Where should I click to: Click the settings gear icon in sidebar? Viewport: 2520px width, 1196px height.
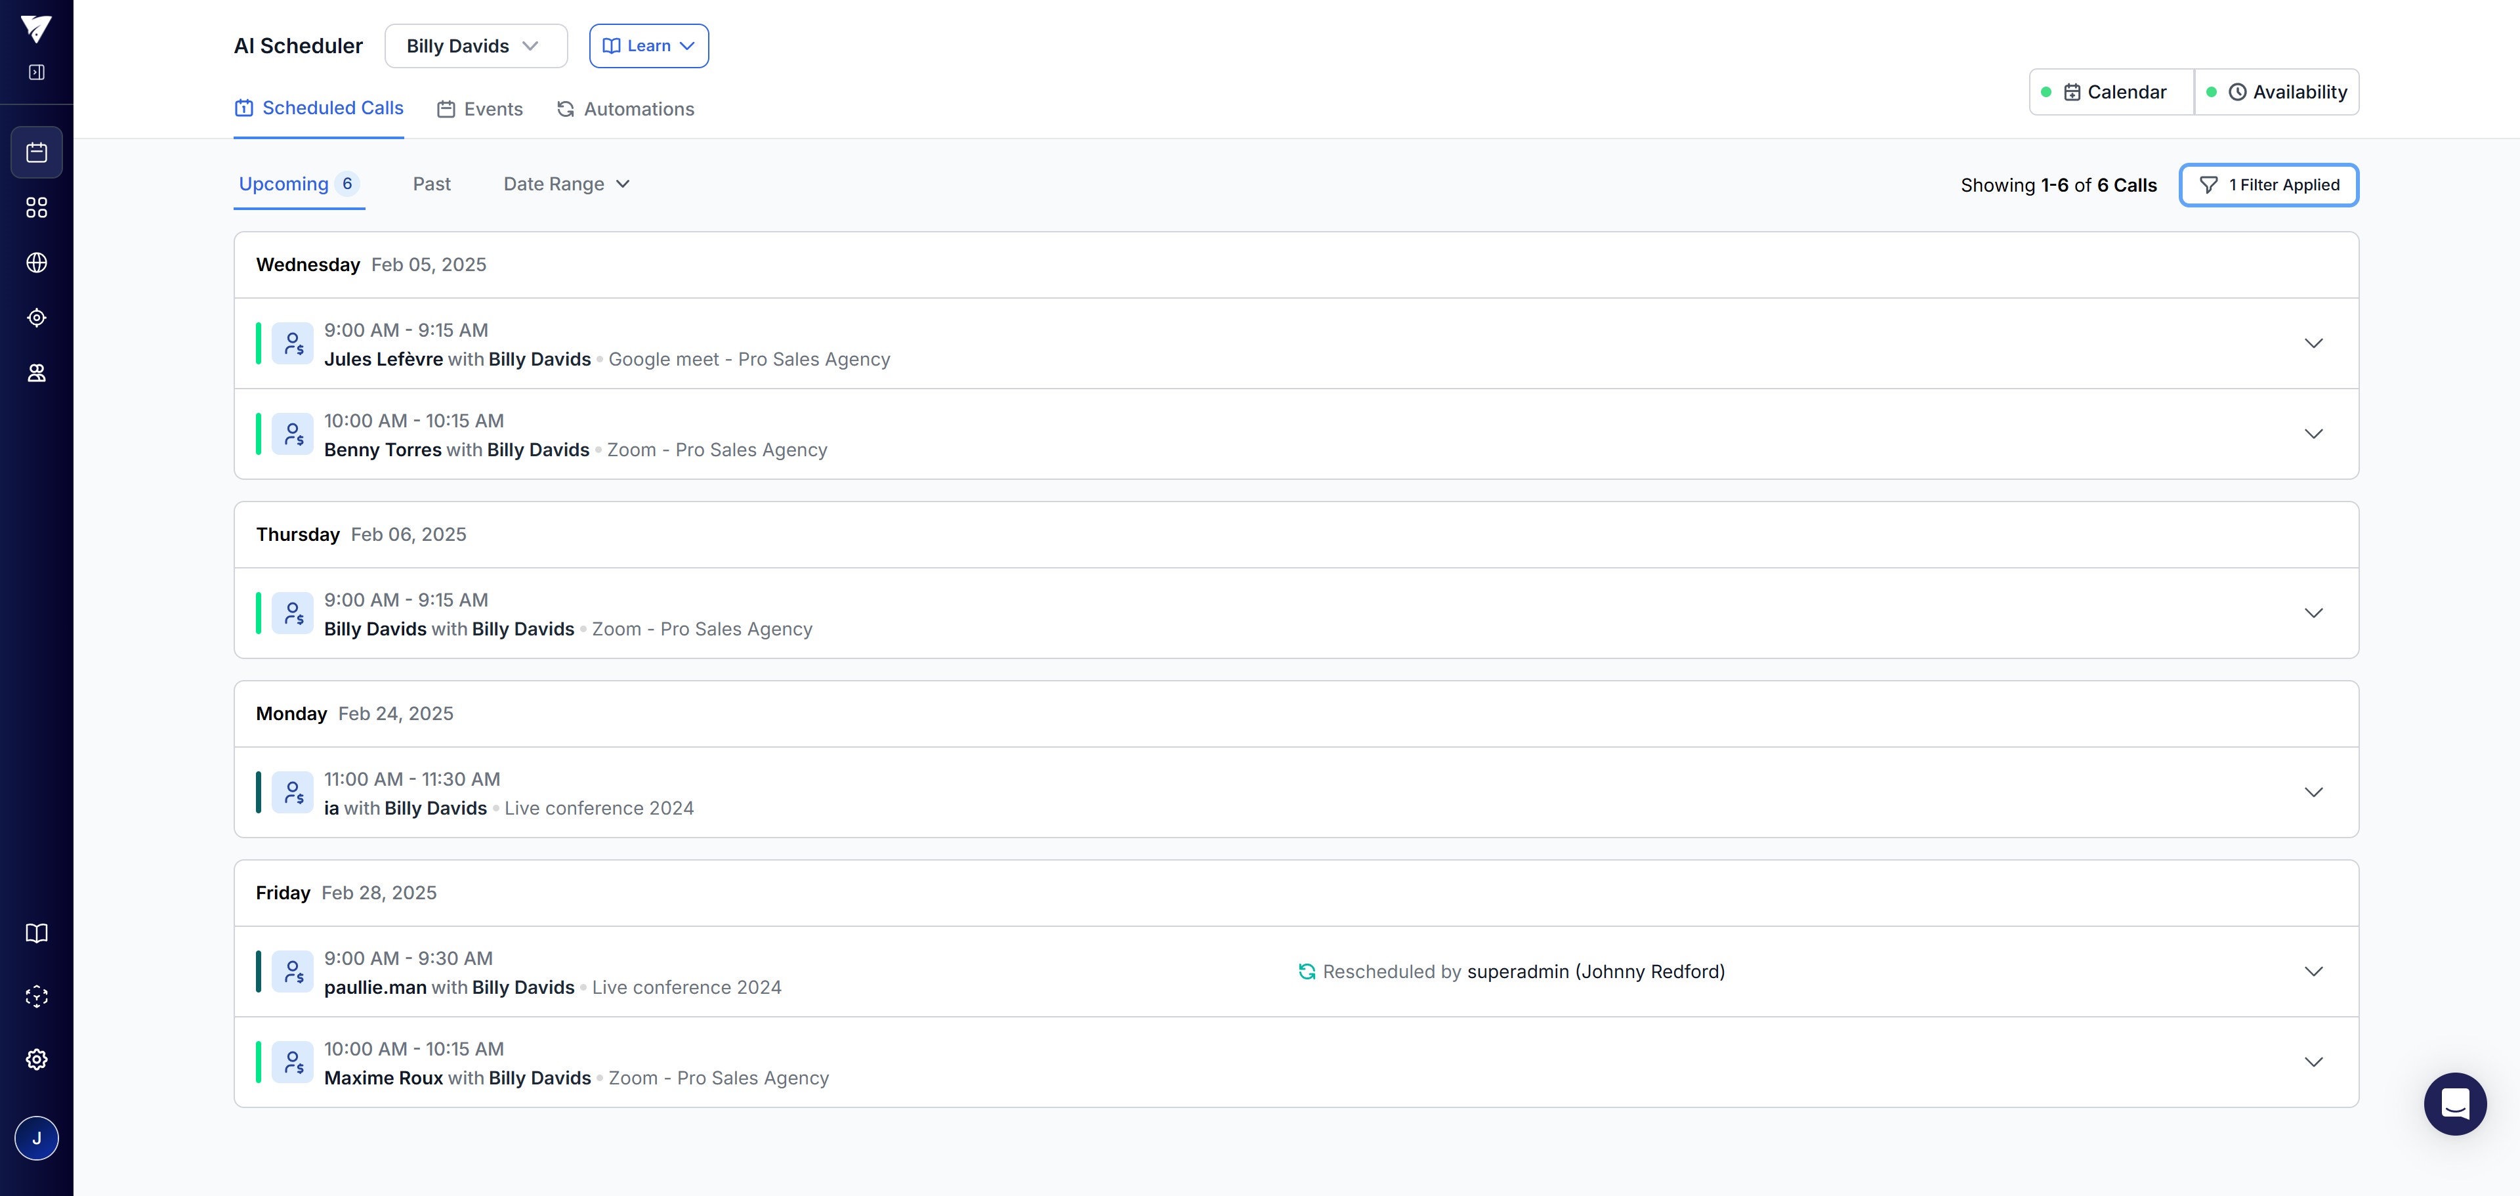pos(36,1059)
